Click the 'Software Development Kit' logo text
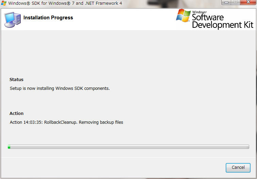This screenshot has height=179, width=257. [x=223, y=21]
